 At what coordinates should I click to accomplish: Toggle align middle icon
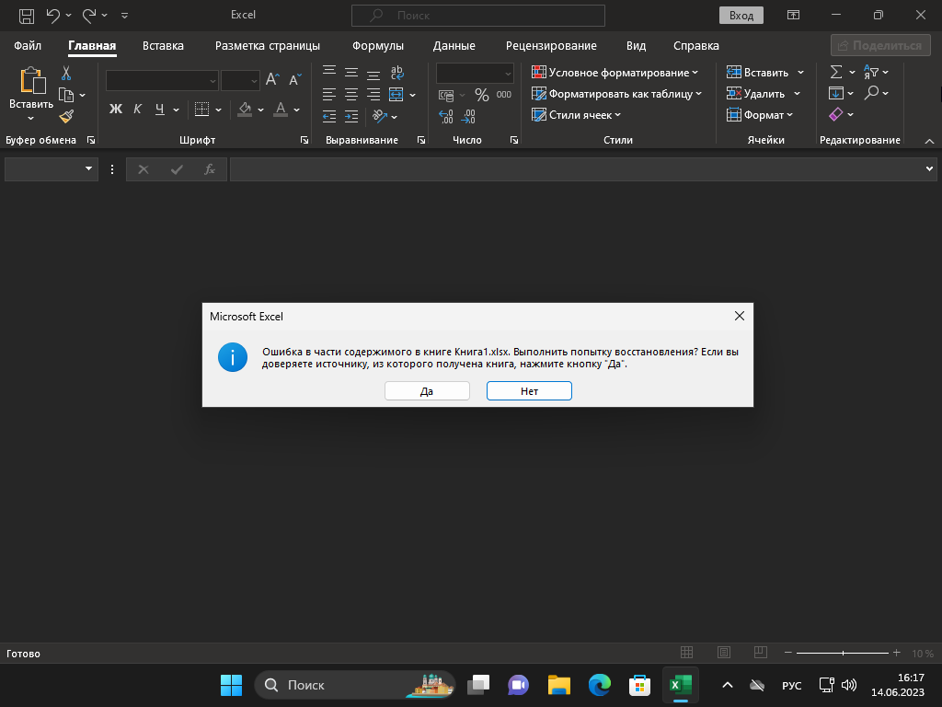tap(351, 72)
